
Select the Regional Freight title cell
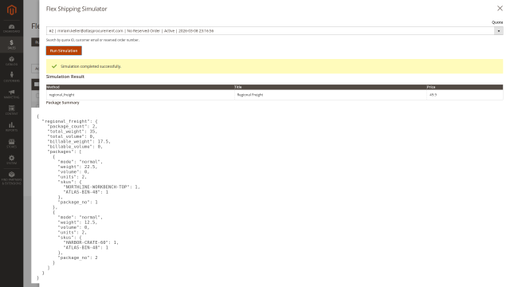click(331, 95)
